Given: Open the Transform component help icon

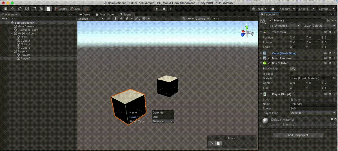Looking at the screenshot, I should pyautogui.click(x=326, y=32).
